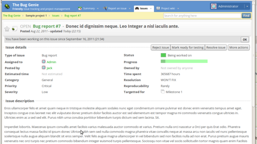The image size is (257, 144).
Task: Open the Report an issue tab
Action: click(117, 8)
